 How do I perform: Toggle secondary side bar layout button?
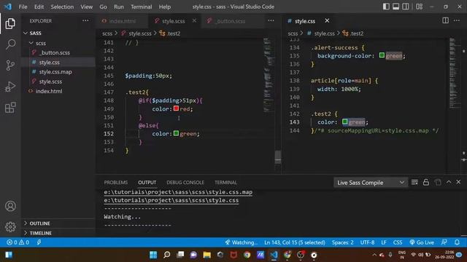(x=406, y=7)
